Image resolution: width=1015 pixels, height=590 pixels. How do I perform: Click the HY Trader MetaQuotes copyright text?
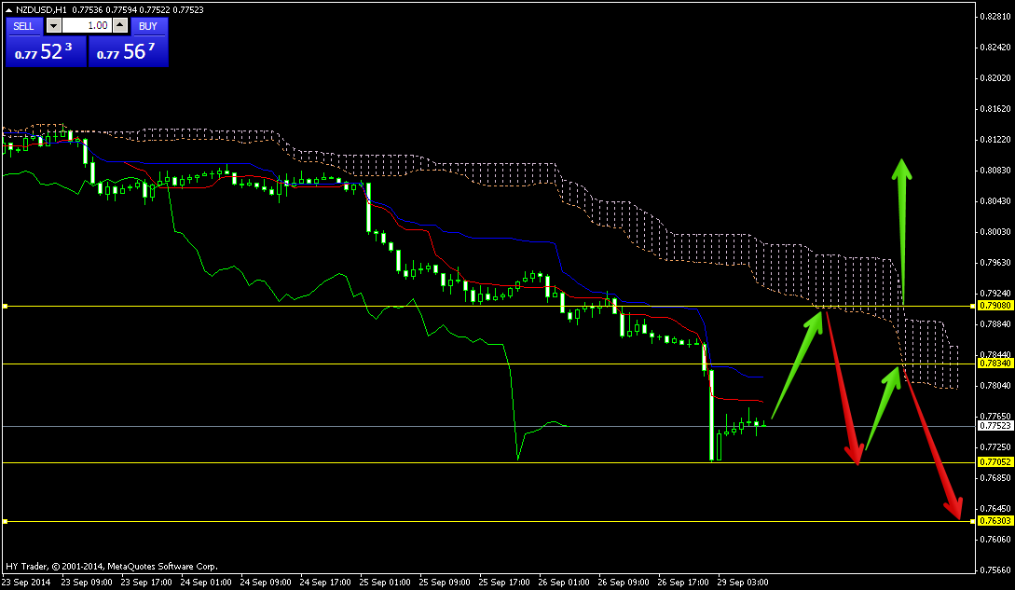click(111, 566)
